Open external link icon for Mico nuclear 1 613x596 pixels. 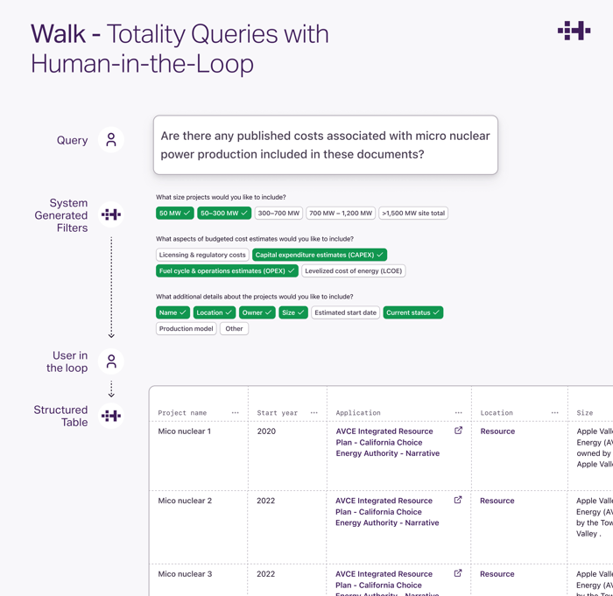click(458, 431)
